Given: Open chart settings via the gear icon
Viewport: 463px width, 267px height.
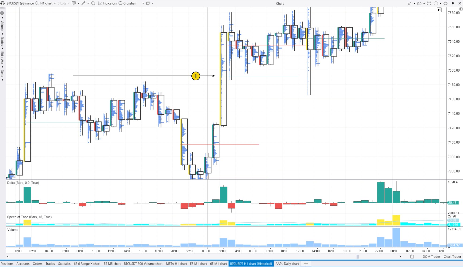Looking at the screenshot, I should (x=446, y=3).
